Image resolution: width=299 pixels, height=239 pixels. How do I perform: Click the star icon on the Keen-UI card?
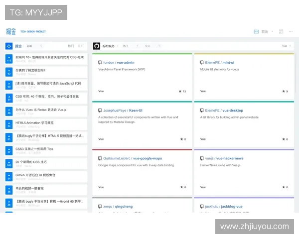pyautogui.click(x=181, y=139)
